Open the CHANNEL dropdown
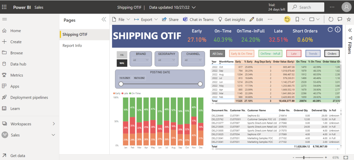354x160 pixels. pos(193,60)
